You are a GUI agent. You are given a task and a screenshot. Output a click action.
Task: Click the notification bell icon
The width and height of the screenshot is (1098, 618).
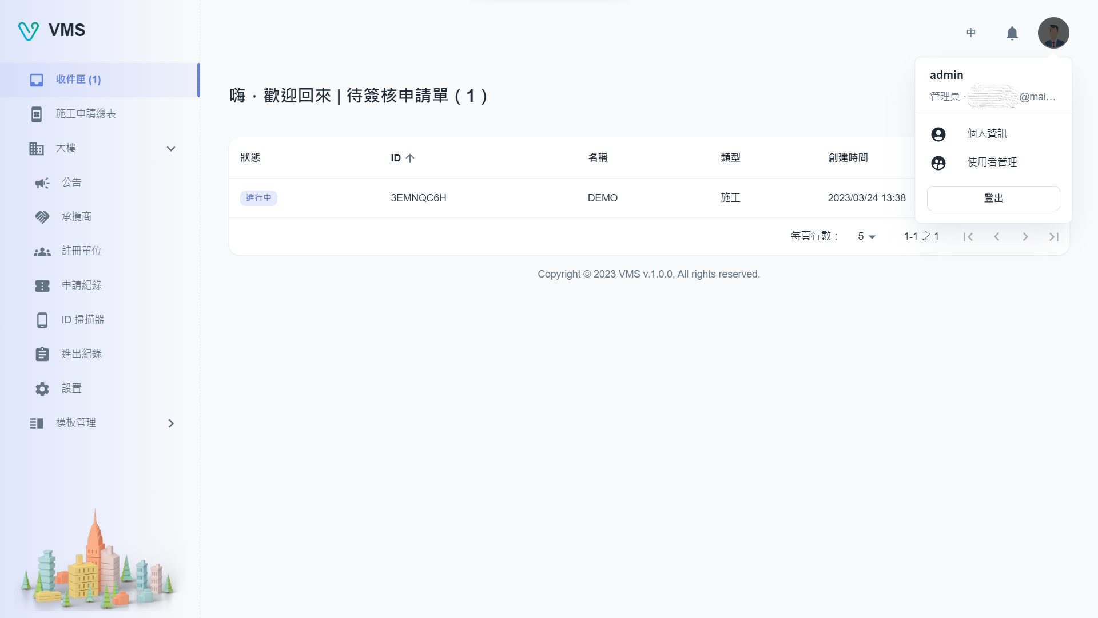[x=1012, y=33]
